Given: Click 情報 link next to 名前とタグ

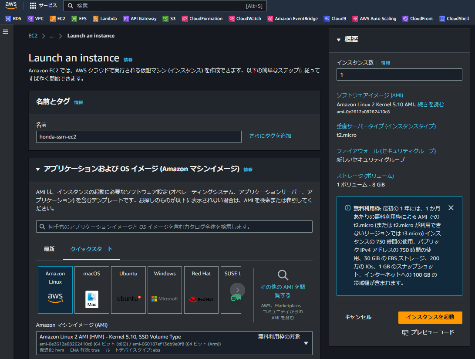Looking at the screenshot, I should (78, 102).
